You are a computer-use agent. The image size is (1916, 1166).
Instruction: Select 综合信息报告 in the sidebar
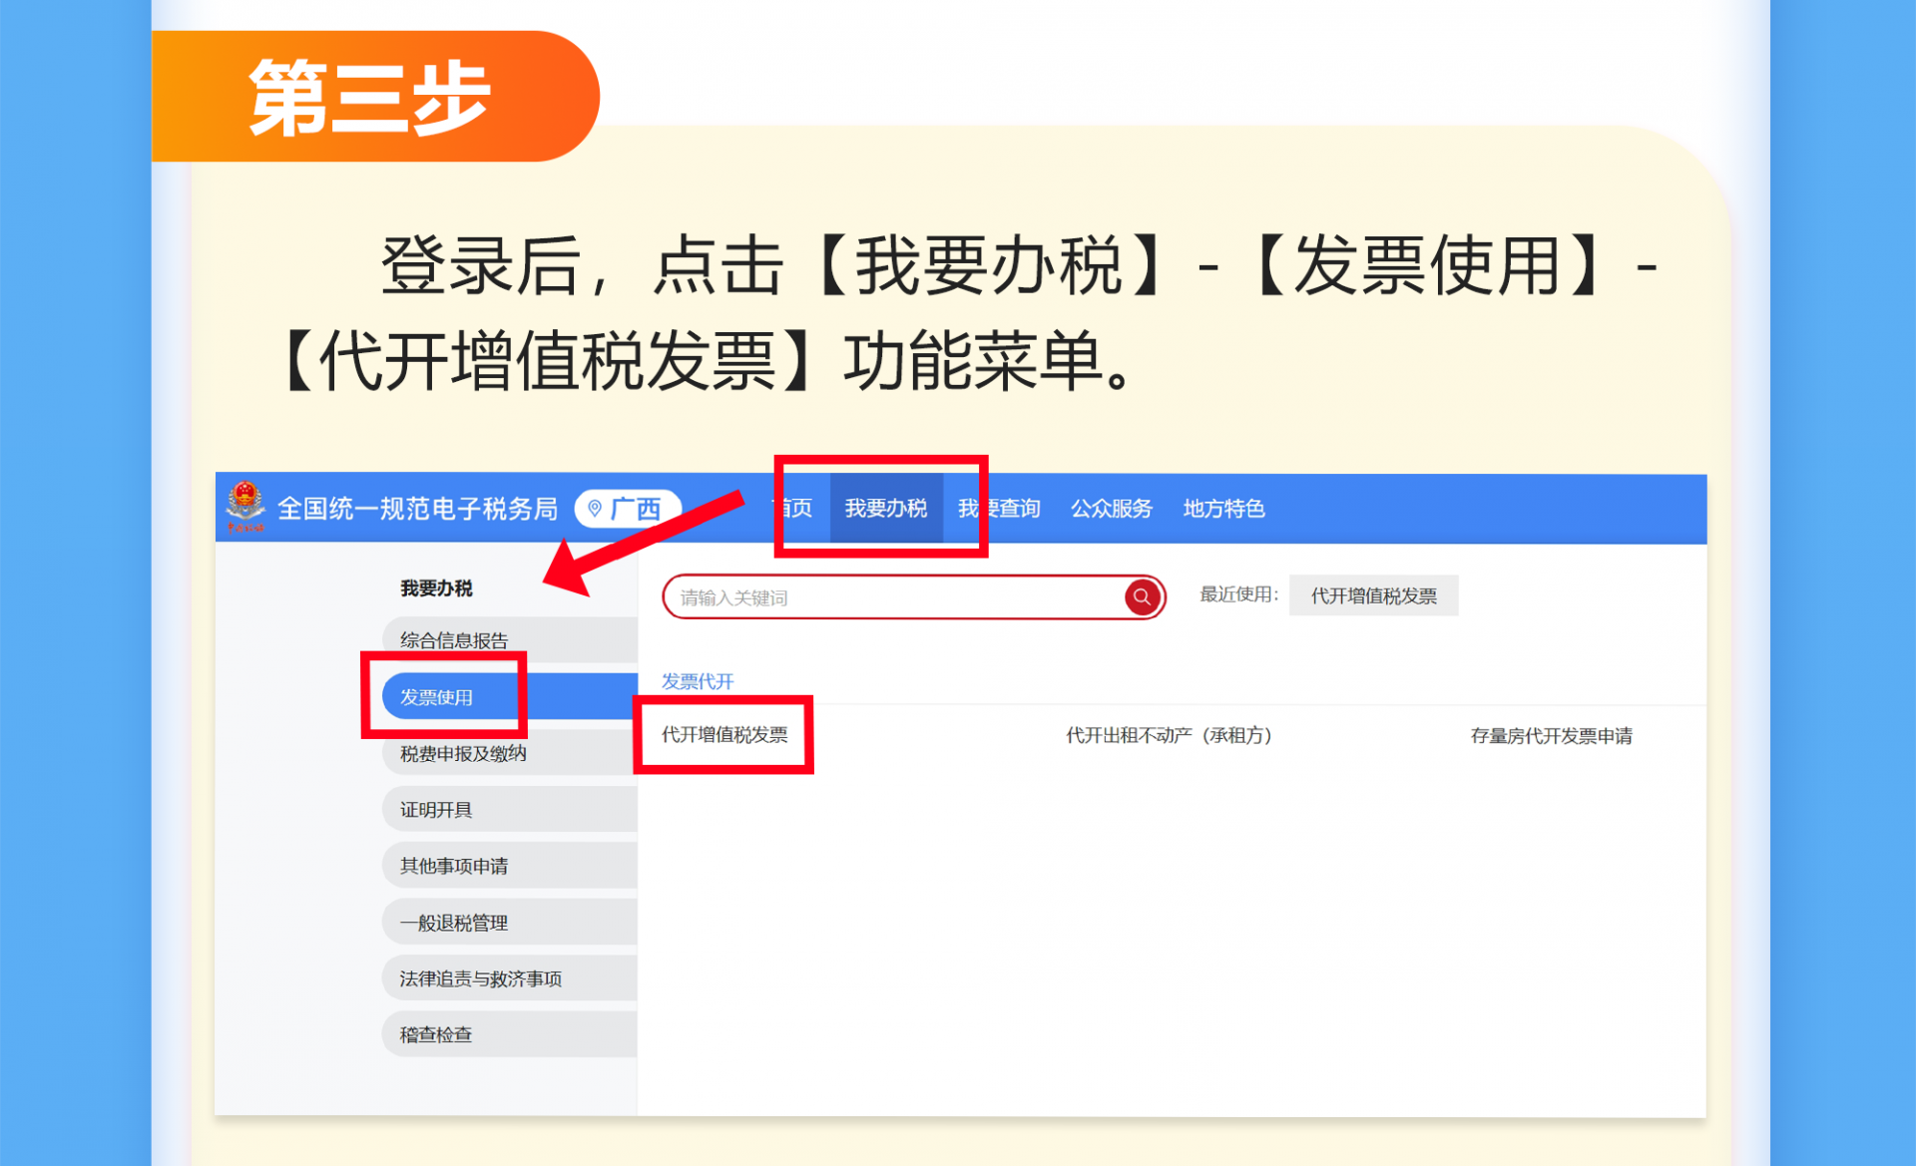[455, 639]
